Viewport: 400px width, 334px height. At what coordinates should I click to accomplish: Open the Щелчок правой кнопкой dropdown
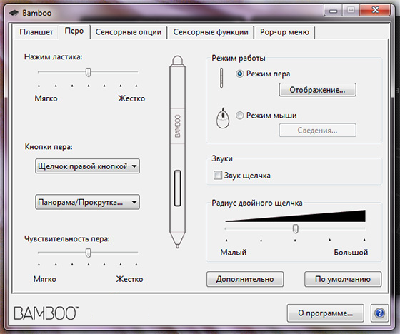[87, 166]
